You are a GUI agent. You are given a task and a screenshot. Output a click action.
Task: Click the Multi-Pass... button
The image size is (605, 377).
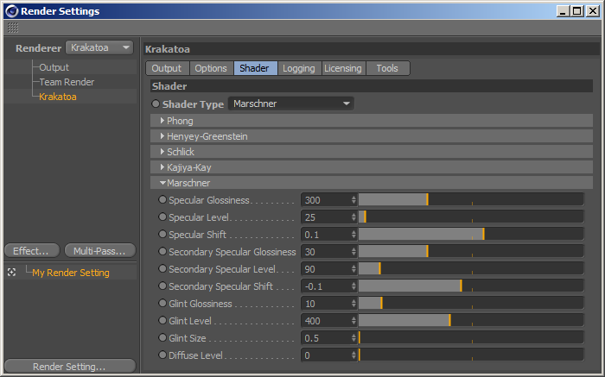[100, 251]
